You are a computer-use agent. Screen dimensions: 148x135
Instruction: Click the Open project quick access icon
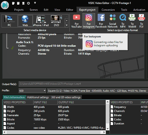click(x=18, y=3)
